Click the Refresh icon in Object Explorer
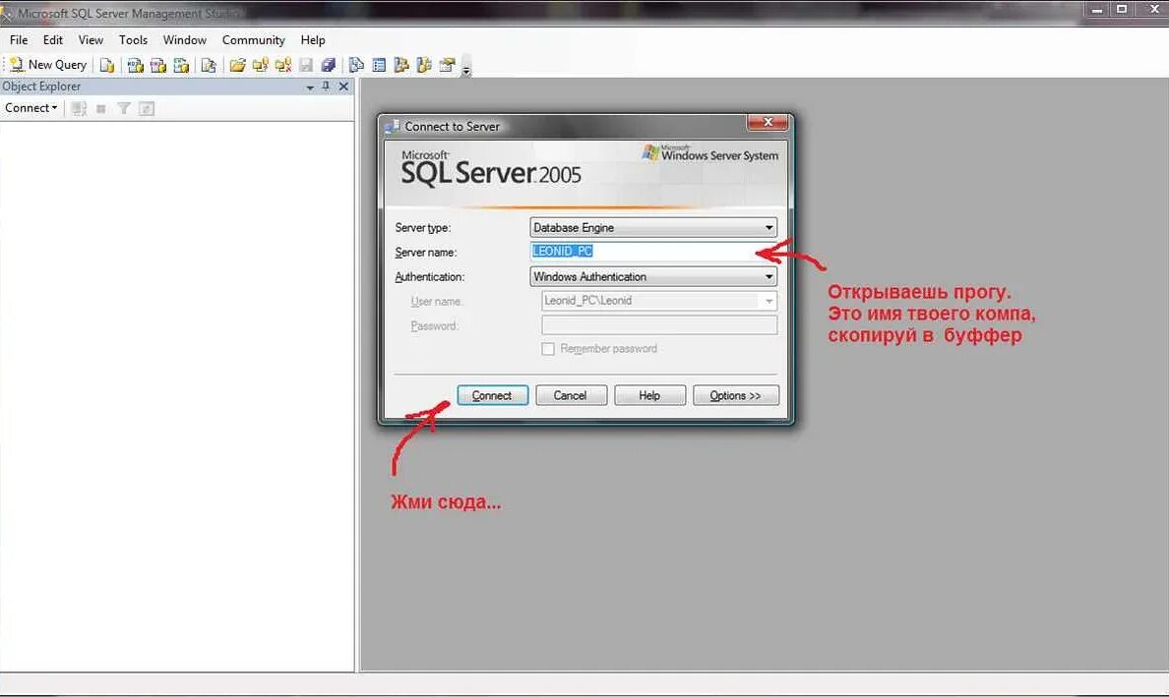Viewport: 1169px width, 697px height. (x=147, y=109)
